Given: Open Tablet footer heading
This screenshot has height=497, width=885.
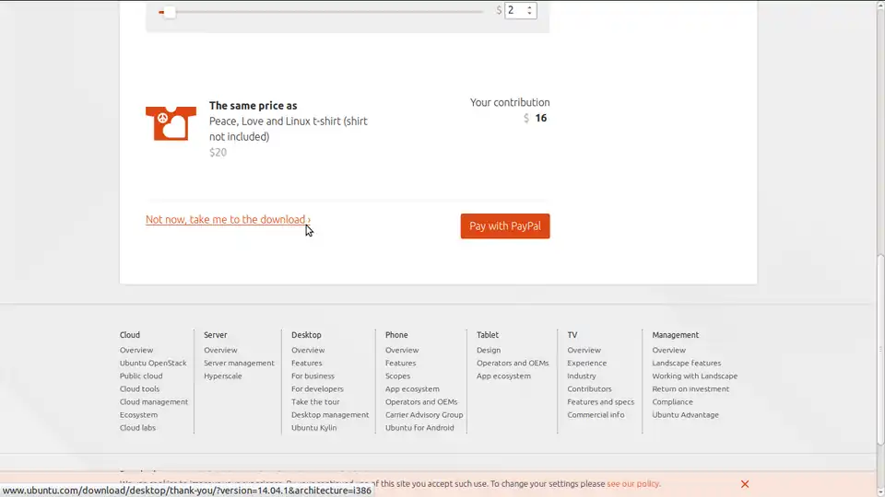Looking at the screenshot, I should 488,335.
